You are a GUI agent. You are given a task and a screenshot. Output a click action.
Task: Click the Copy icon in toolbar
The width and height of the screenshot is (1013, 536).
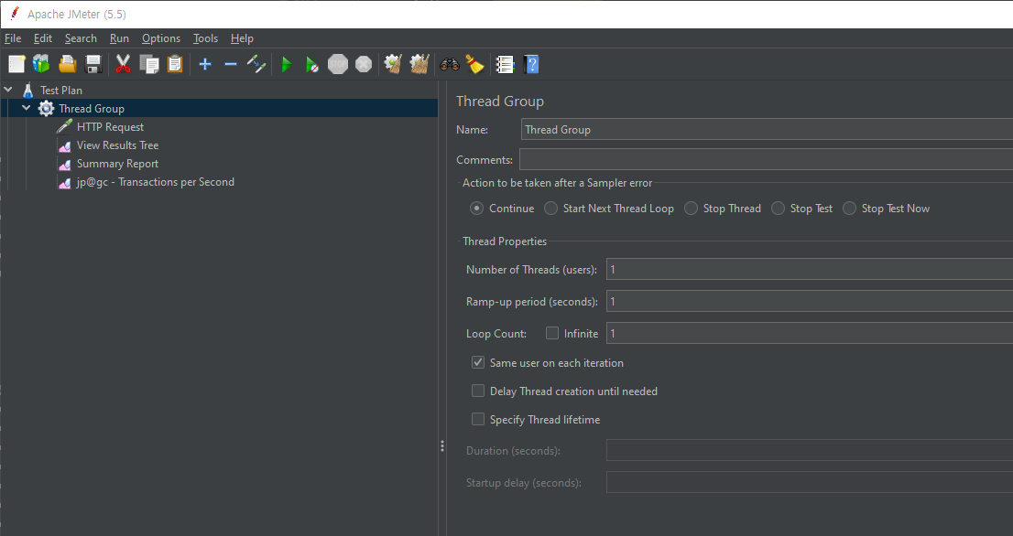tap(149, 64)
